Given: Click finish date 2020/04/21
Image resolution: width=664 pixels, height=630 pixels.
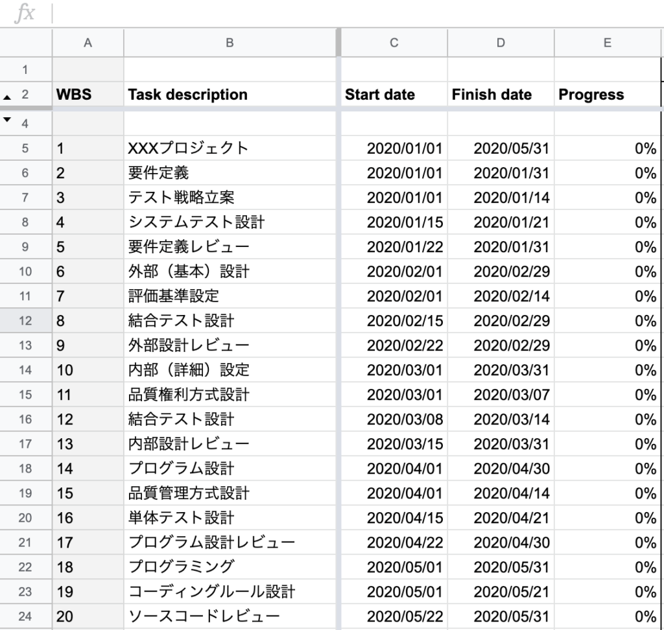Looking at the screenshot, I should pos(501,517).
